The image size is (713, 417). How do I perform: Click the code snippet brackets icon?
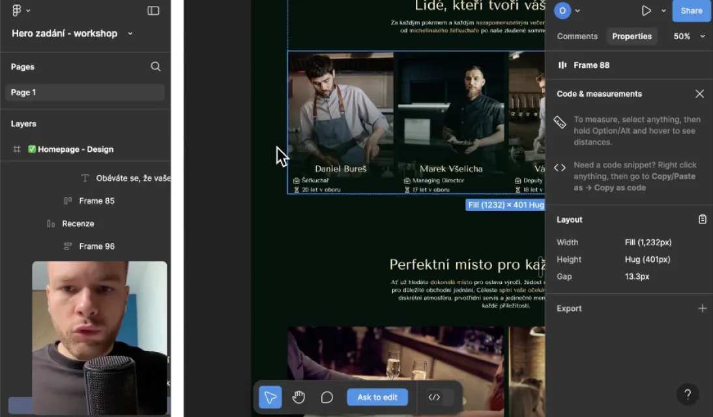tap(560, 167)
